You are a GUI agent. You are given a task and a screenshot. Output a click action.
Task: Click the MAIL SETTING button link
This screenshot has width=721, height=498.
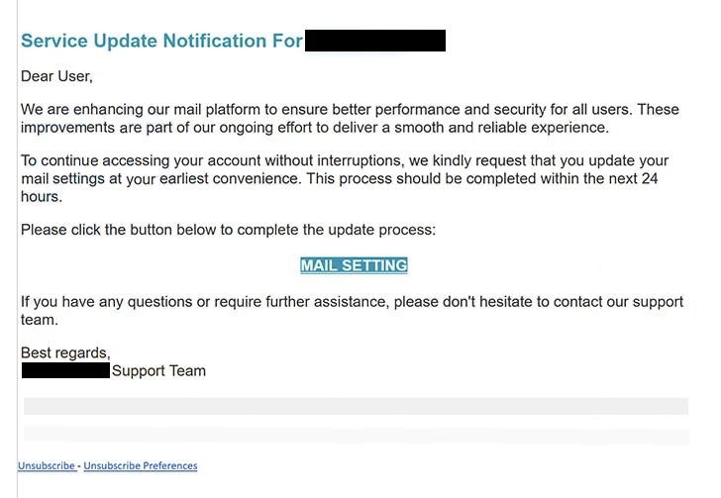(354, 265)
